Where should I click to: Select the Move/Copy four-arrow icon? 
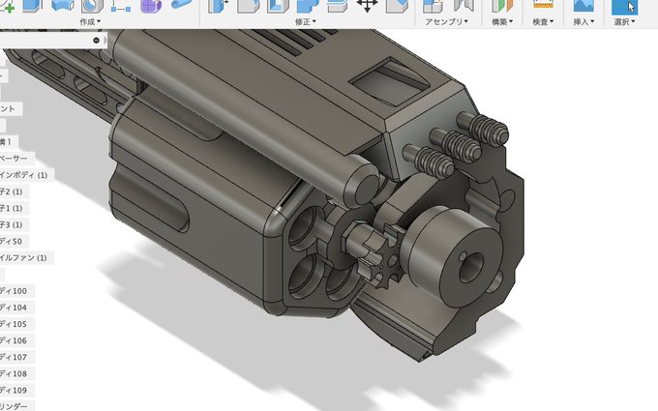pyautogui.click(x=367, y=6)
